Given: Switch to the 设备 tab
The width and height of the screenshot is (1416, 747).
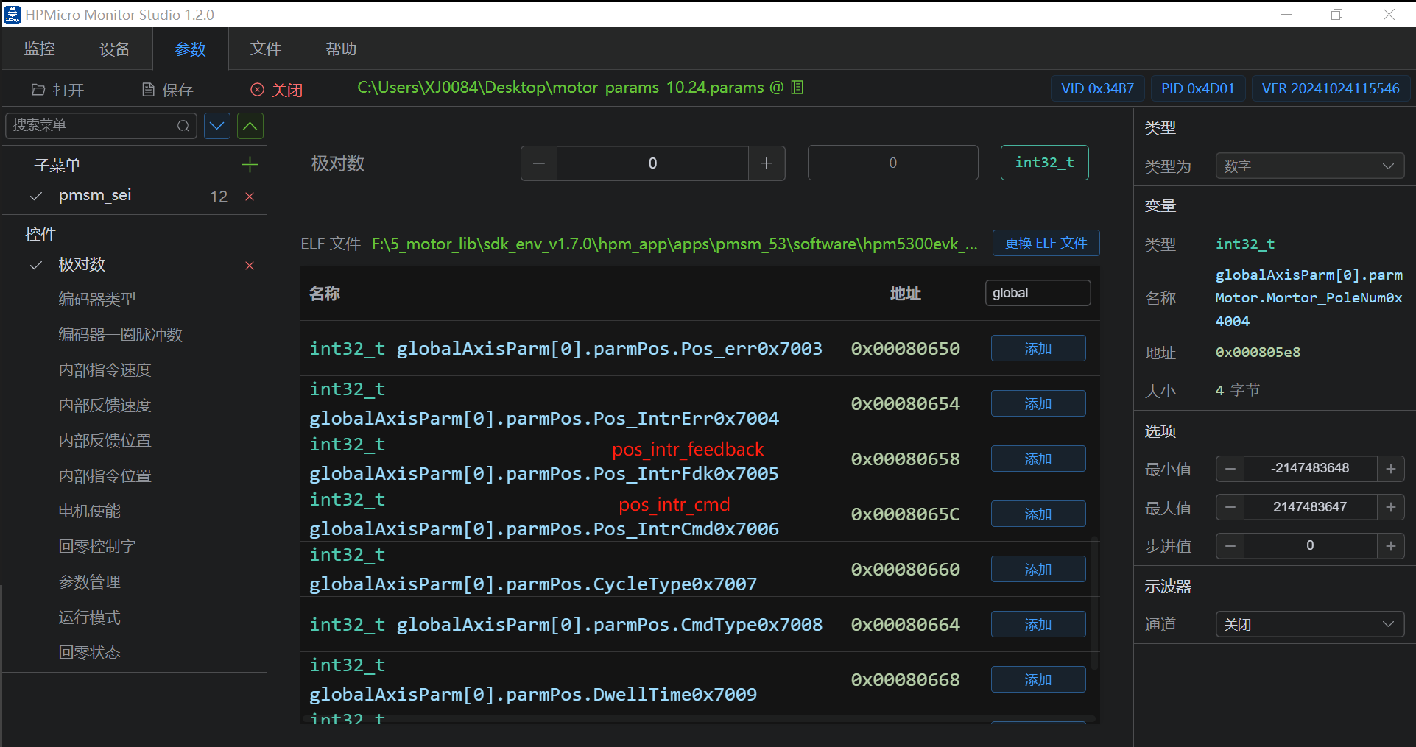Looking at the screenshot, I should pyautogui.click(x=115, y=49).
